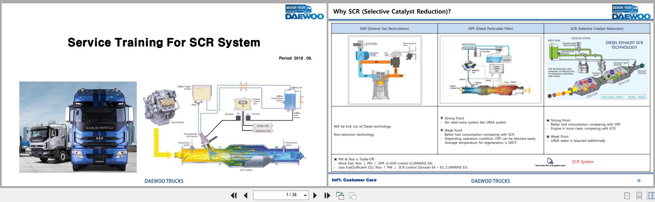
Task: Click the 'EGR (Exhaust Gas Recirculation)' column header
Action: coord(384,28)
